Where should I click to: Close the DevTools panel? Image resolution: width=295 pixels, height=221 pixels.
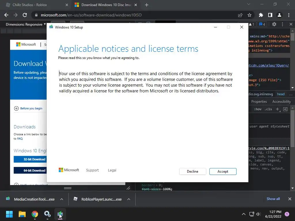click(291, 24)
